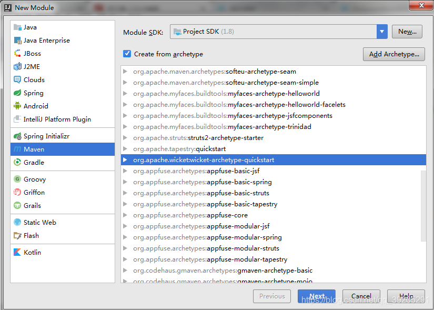Close the New Module dialog
434x310 pixels.
pyautogui.click(x=421, y=5)
